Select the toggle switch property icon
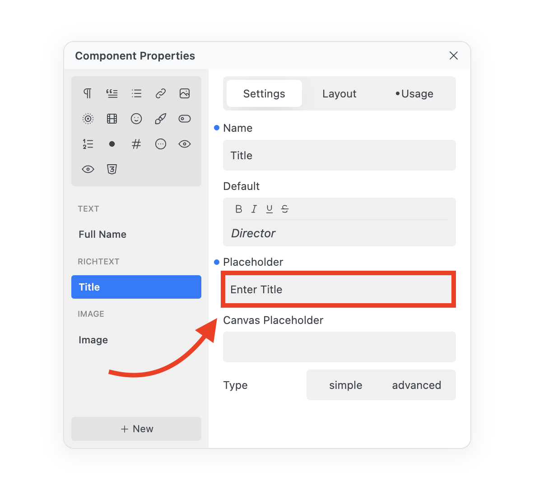539x499 pixels. click(x=185, y=119)
